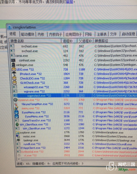Click the explorer.exe folder icon

[x=17, y=132]
